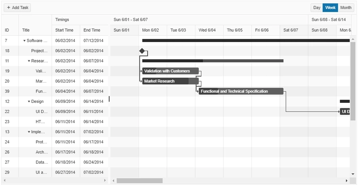The width and height of the screenshot is (358, 185).
Task: Select row 39 Fun… title cell
Action: pyautogui.click(x=35, y=91)
